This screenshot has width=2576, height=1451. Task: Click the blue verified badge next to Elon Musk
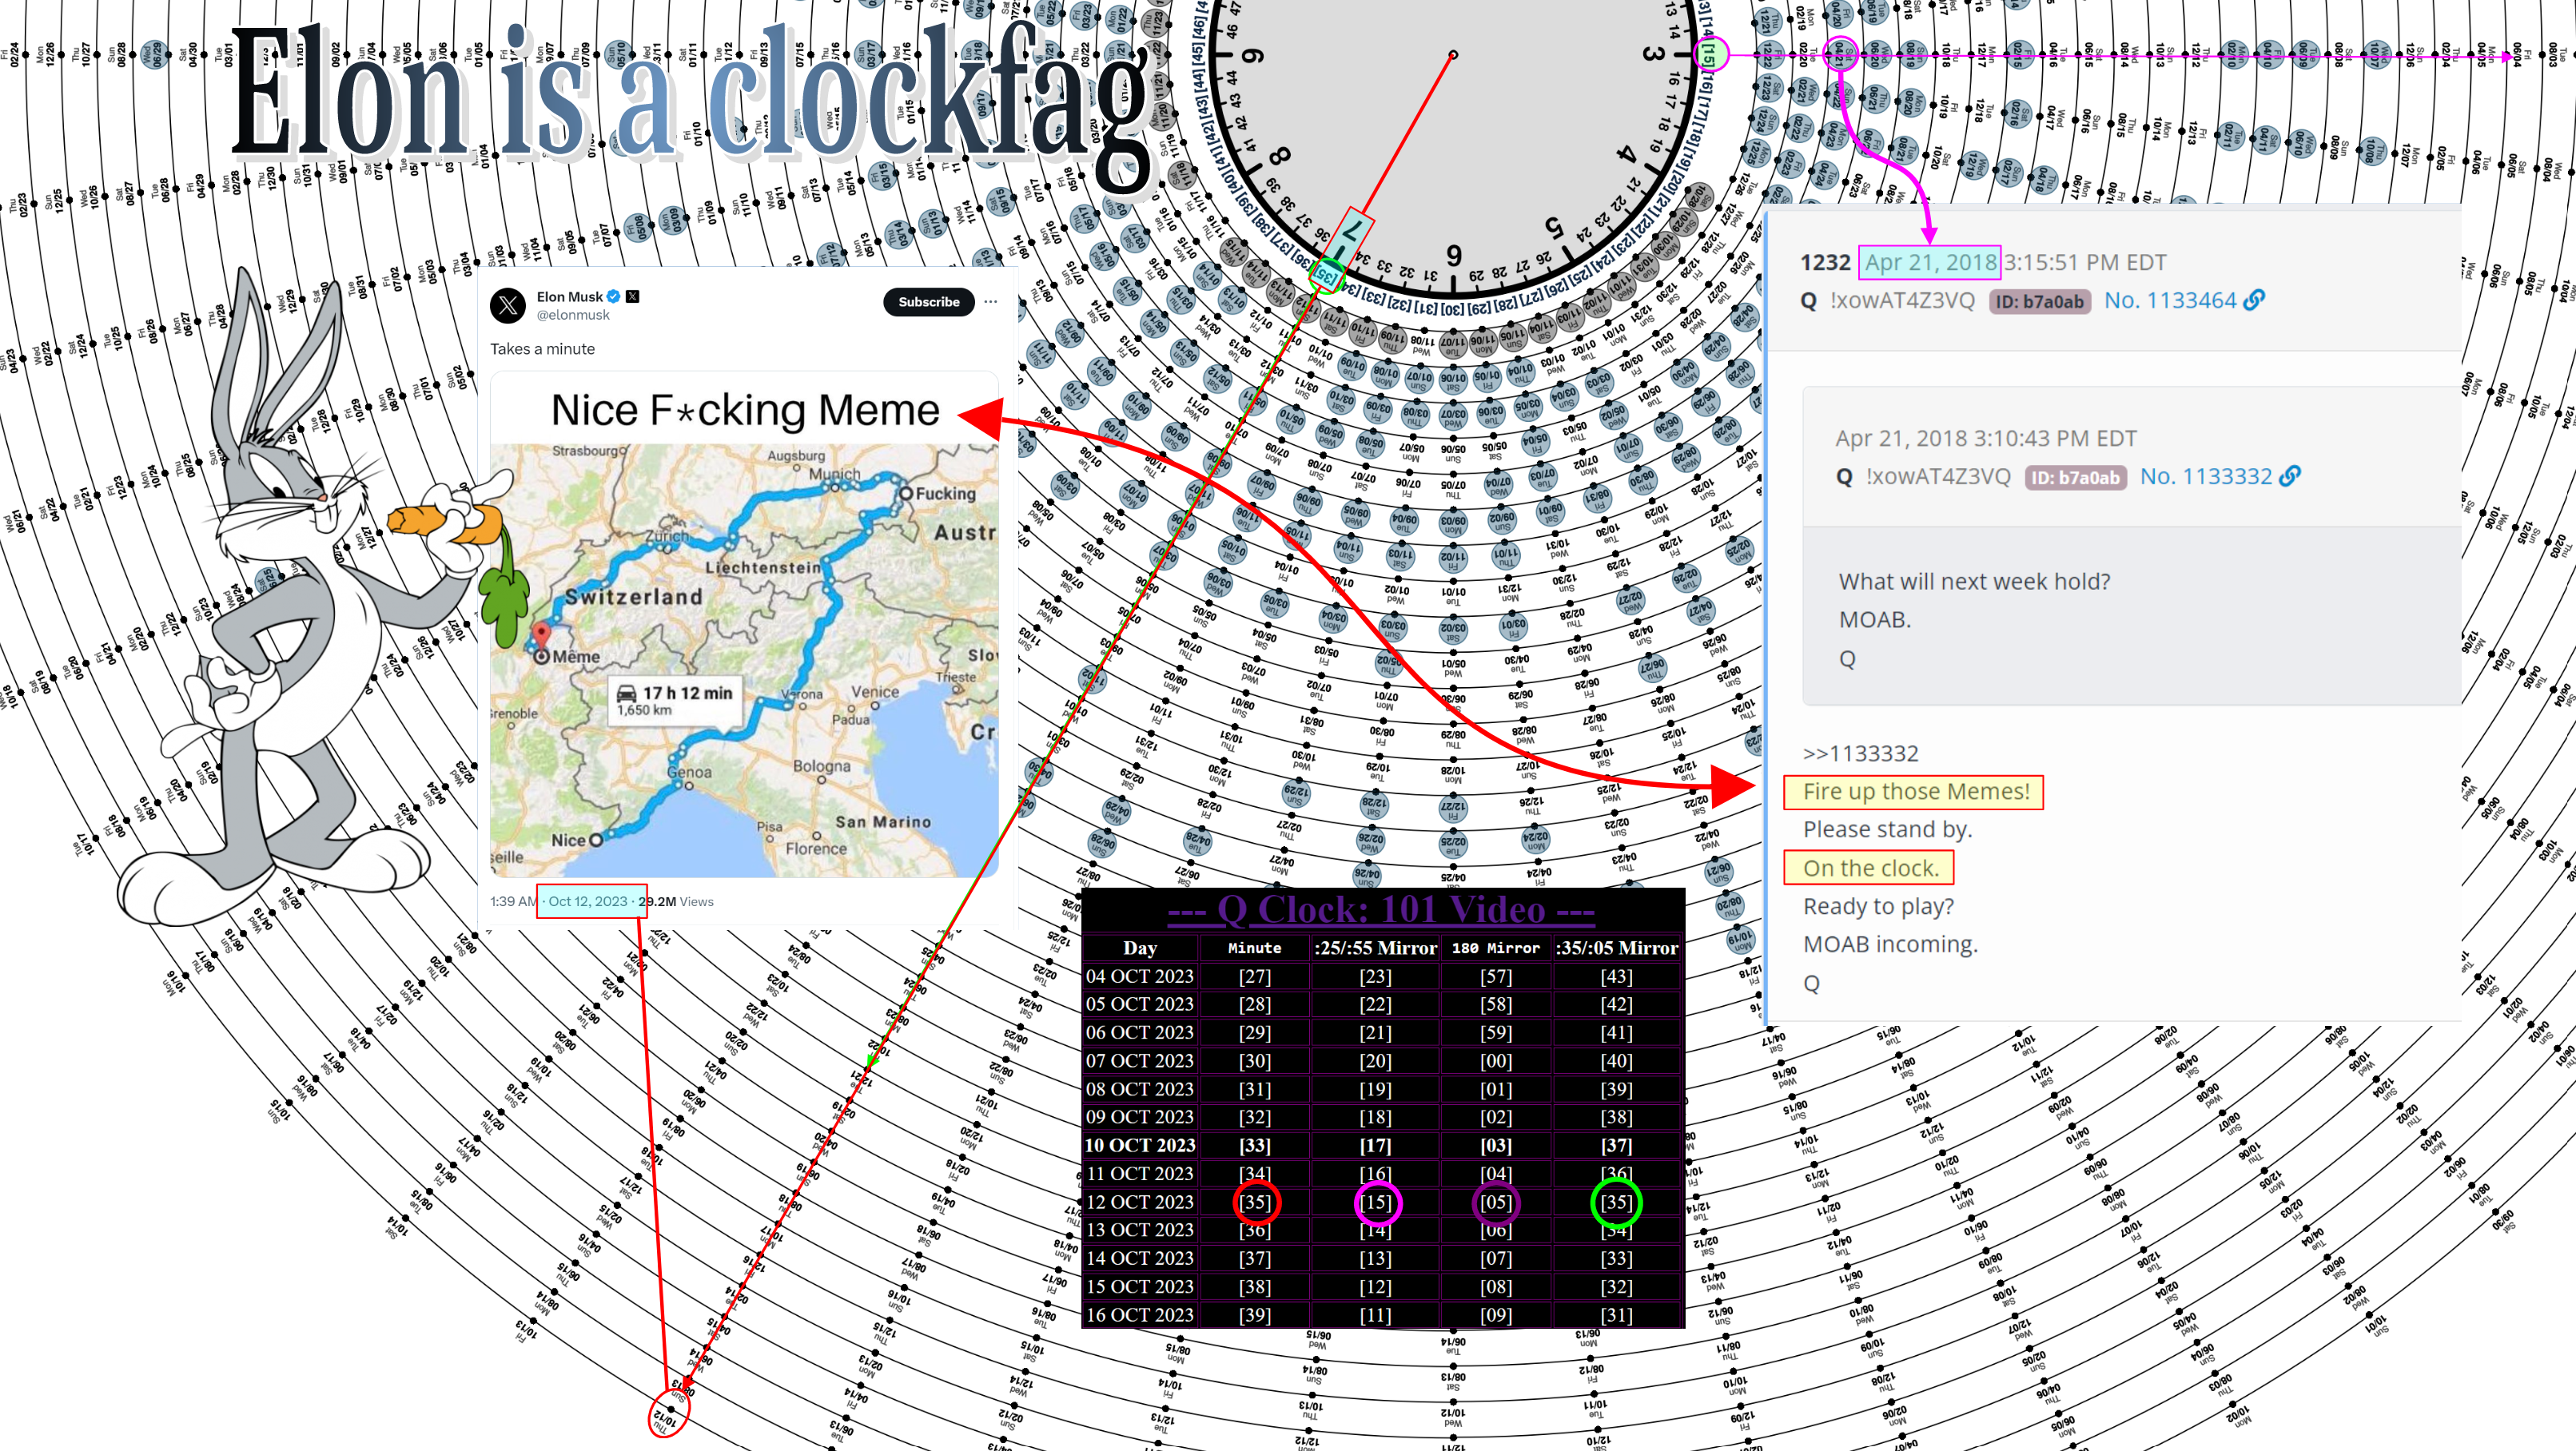(x=614, y=296)
